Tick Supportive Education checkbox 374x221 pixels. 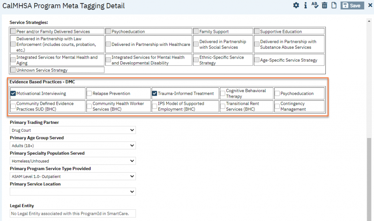[x=257, y=31]
